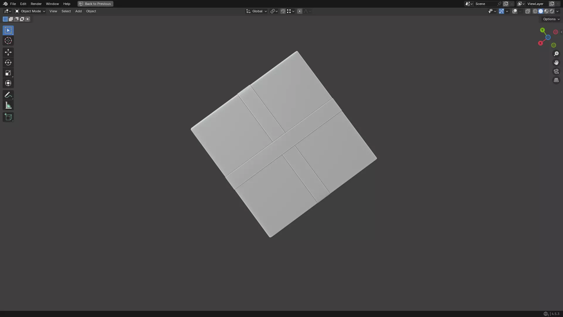Enable proportional editing toggle
Screen dimensions: 563x317
pos(299,11)
